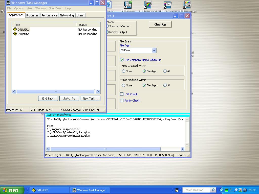Image resolution: width=259 pixels, height=194 pixels.
Task: Click 'Processes: 53' in status bar
Action: point(15,110)
